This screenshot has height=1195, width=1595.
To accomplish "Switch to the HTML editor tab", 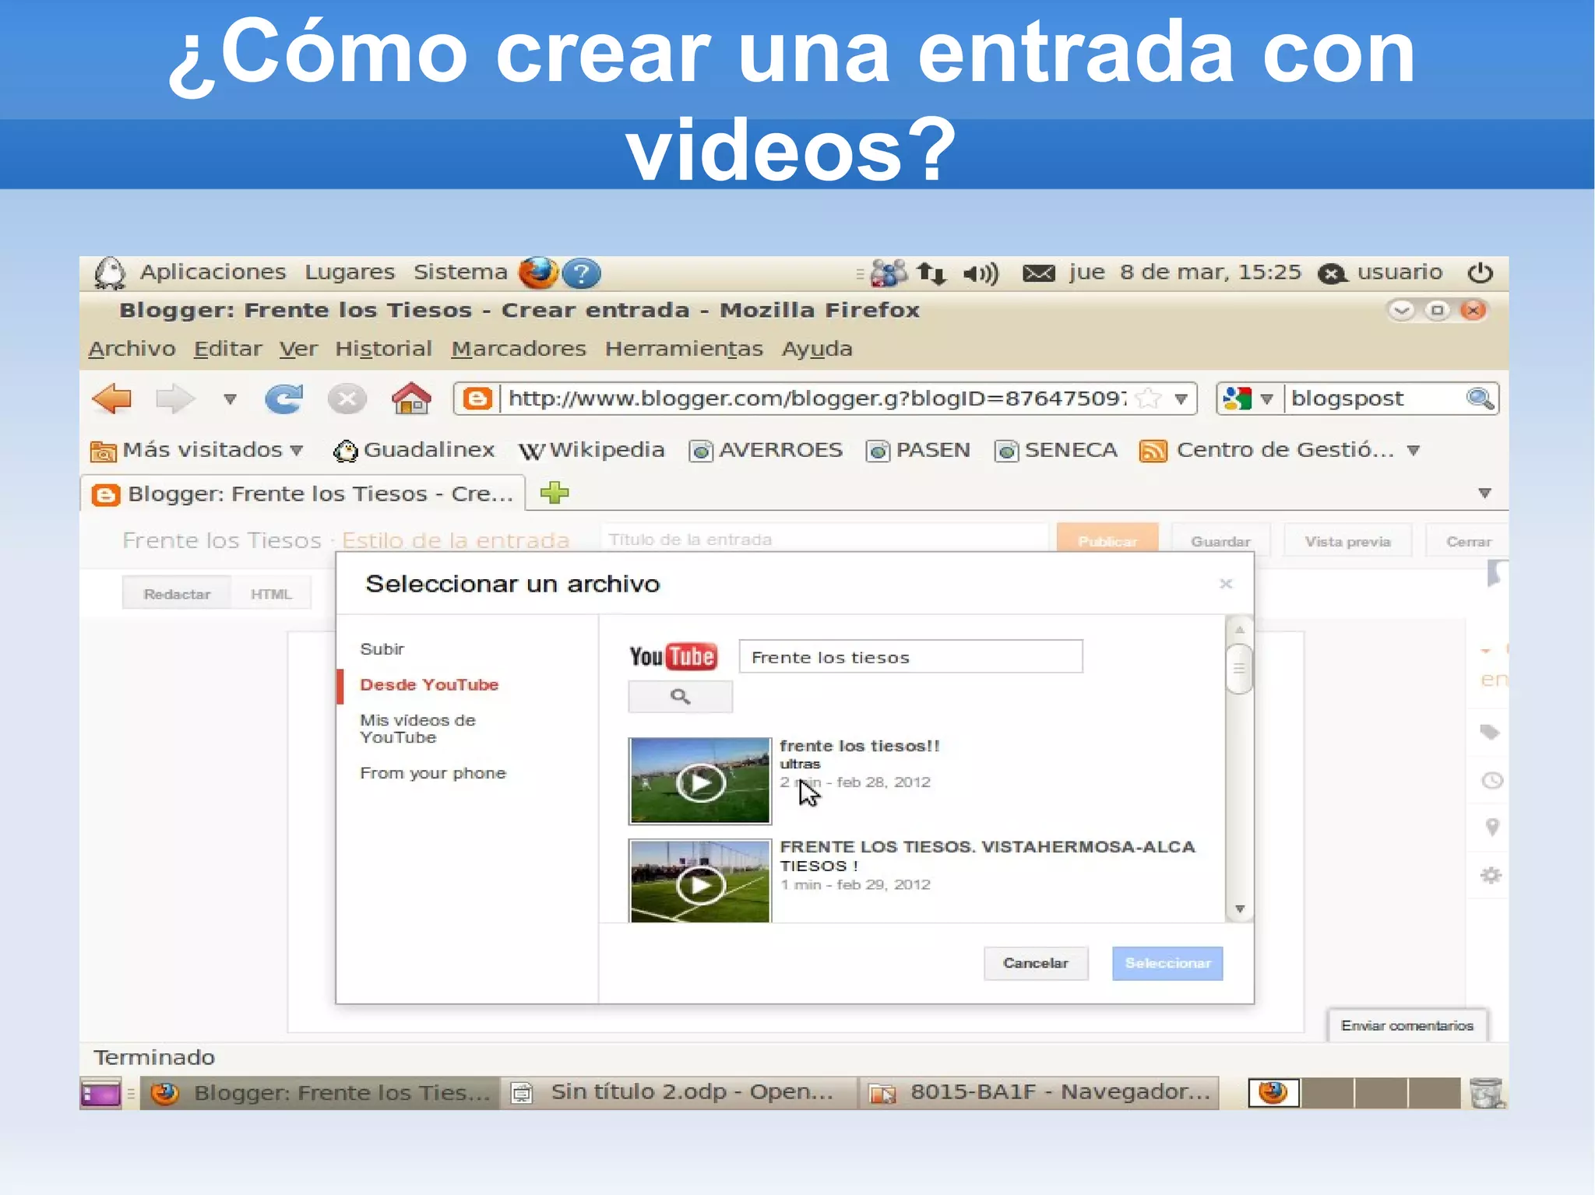I will coord(271,594).
